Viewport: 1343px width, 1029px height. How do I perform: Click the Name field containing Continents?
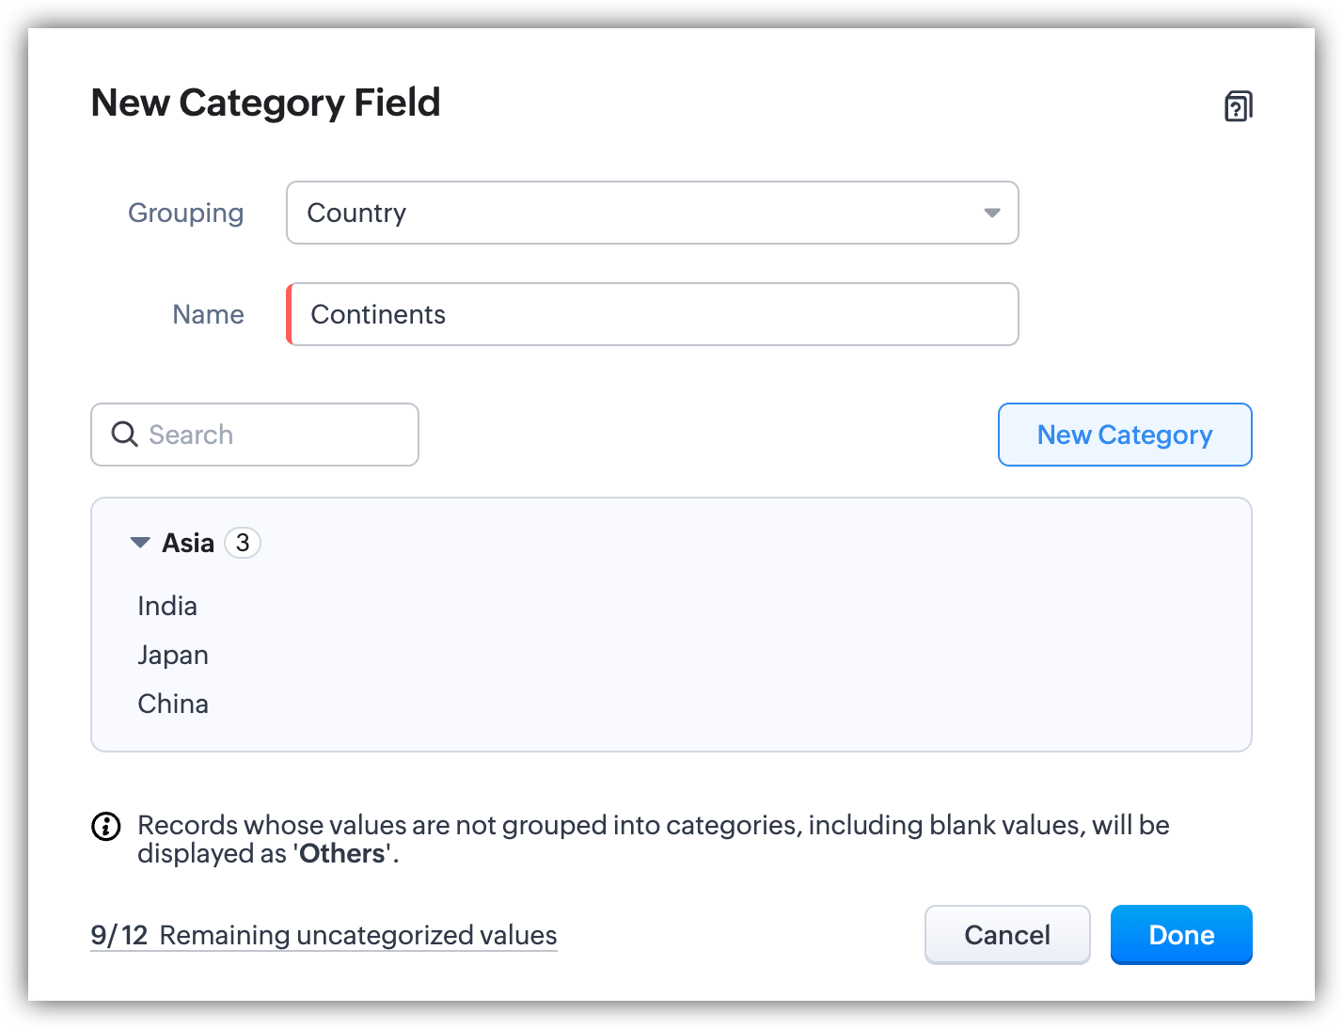653,314
